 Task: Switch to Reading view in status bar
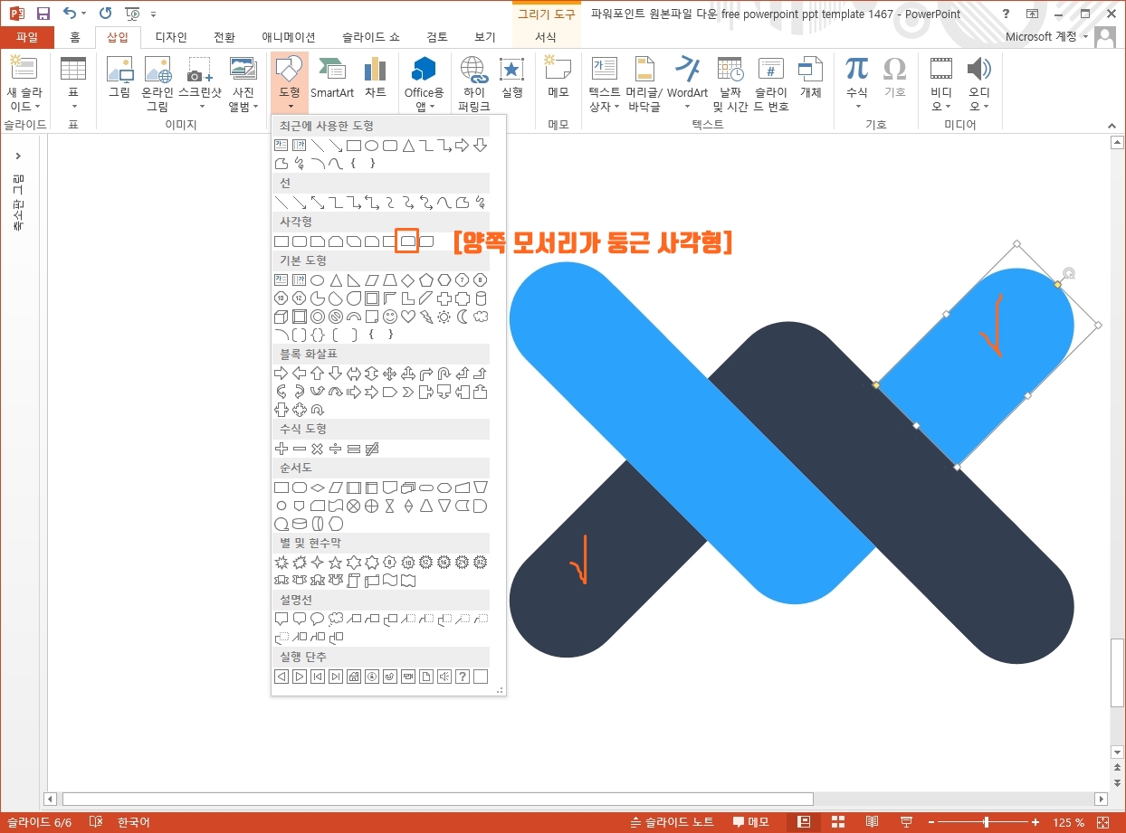872,822
